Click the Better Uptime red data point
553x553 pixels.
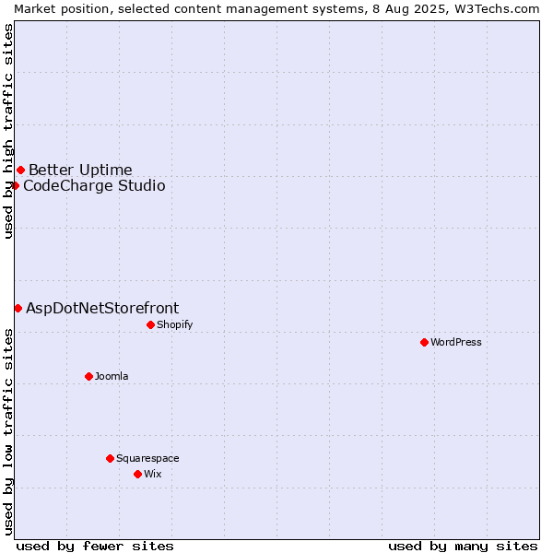pos(21,171)
